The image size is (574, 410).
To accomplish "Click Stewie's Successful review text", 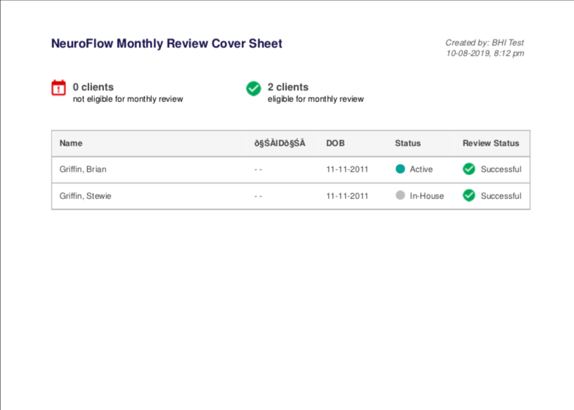I will (501, 196).
